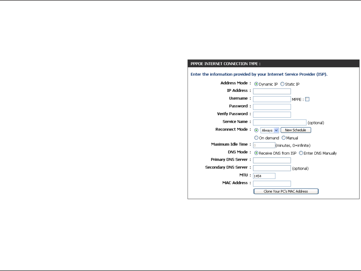The width and height of the screenshot is (361, 271).
Task: Select the Dynamic IP radio button
Action: 256,84
